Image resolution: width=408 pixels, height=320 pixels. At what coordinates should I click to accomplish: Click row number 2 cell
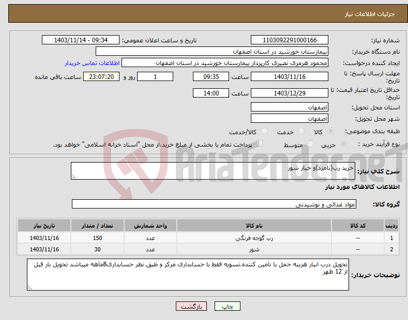tap(391, 249)
